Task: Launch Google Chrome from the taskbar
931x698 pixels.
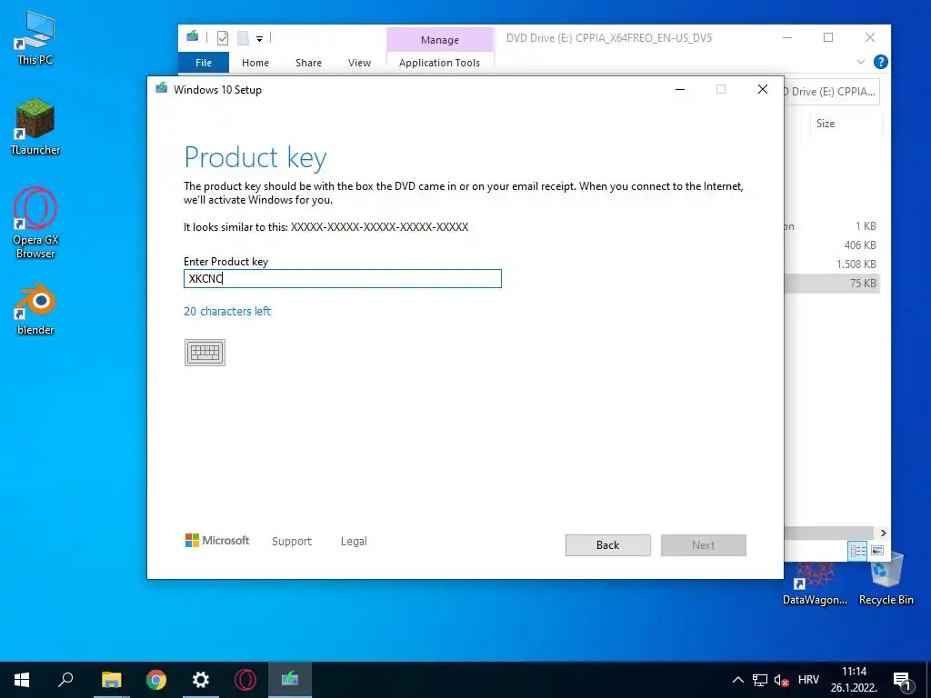Action: pos(156,680)
